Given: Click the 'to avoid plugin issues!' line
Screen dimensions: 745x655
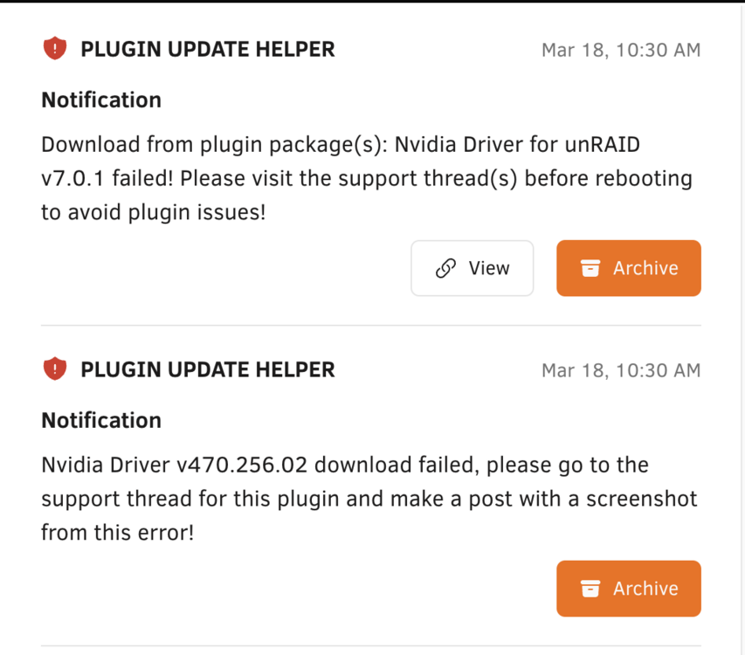Looking at the screenshot, I should pos(153,212).
